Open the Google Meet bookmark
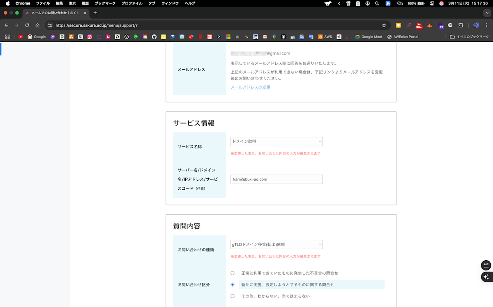This screenshot has width=493, height=307. pyautogui.click(x=369, y=36)
